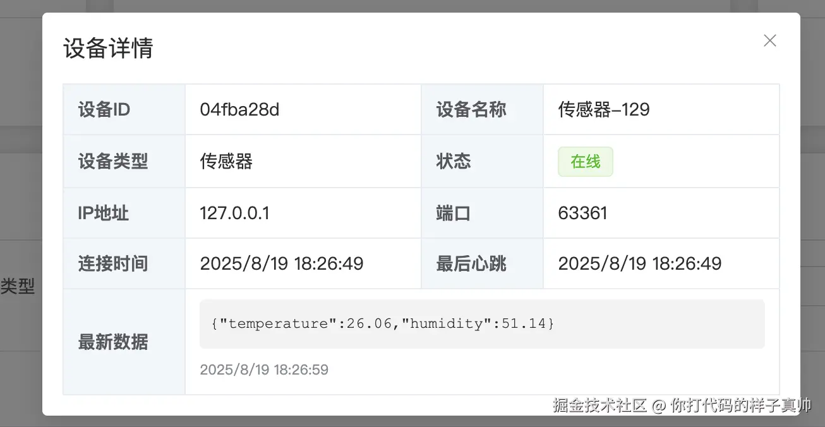Close the 设备详情 dialog
The height and width of the screenshot is (427, 825).
[x=769, y=40]
